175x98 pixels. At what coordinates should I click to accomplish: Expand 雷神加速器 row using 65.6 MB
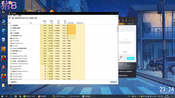9,51
